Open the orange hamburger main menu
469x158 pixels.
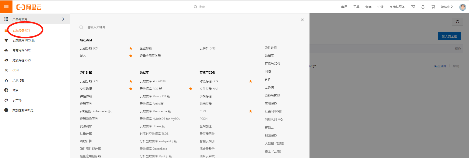coord(6,7)
